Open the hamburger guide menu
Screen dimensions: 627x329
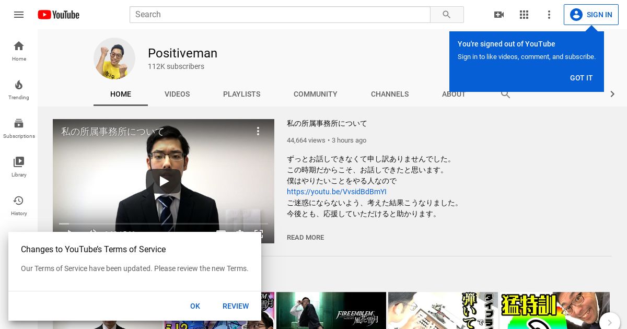point(19,15)
